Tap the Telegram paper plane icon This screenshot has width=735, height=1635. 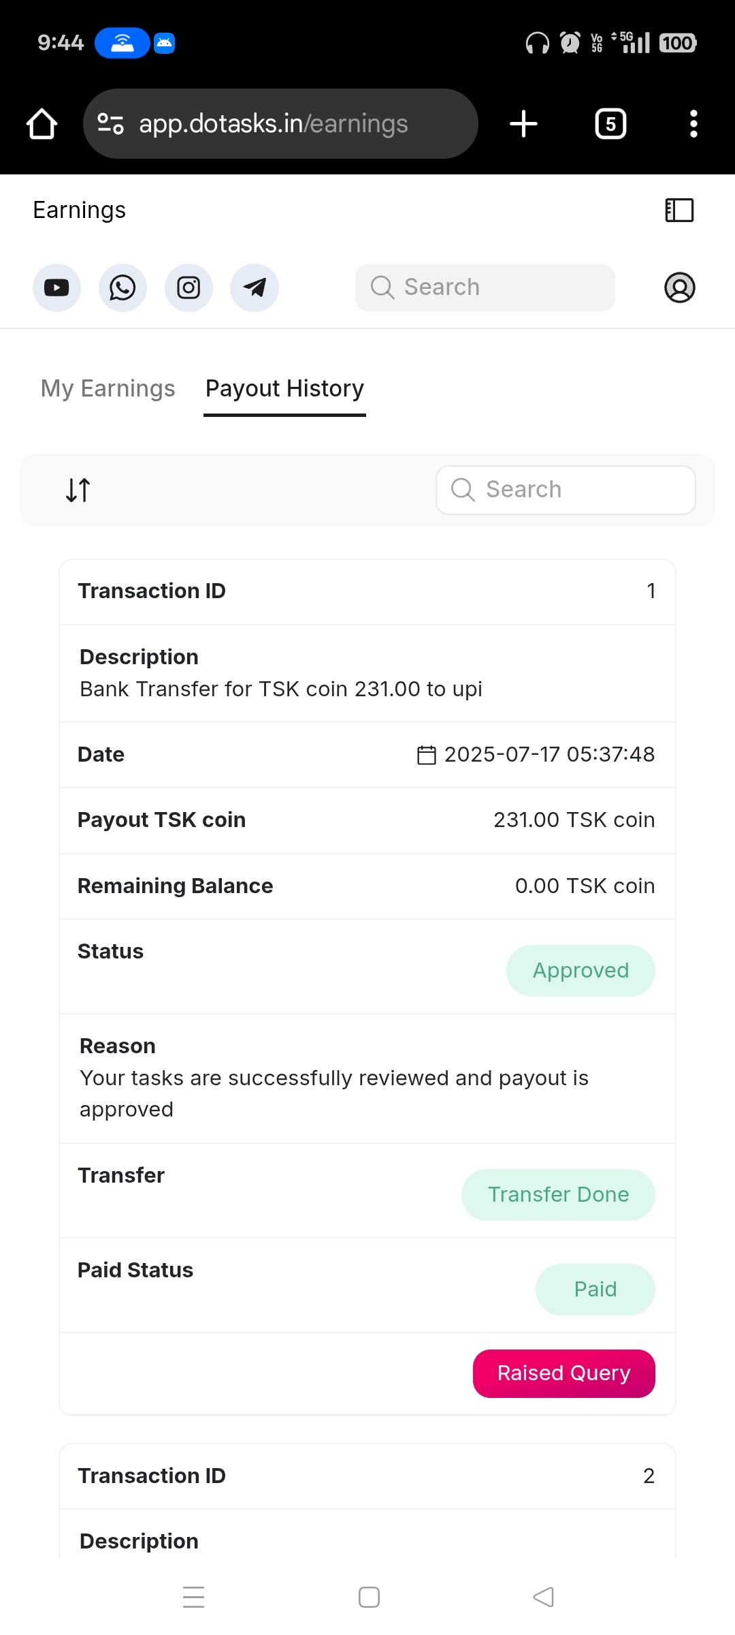tap(255, 287)
